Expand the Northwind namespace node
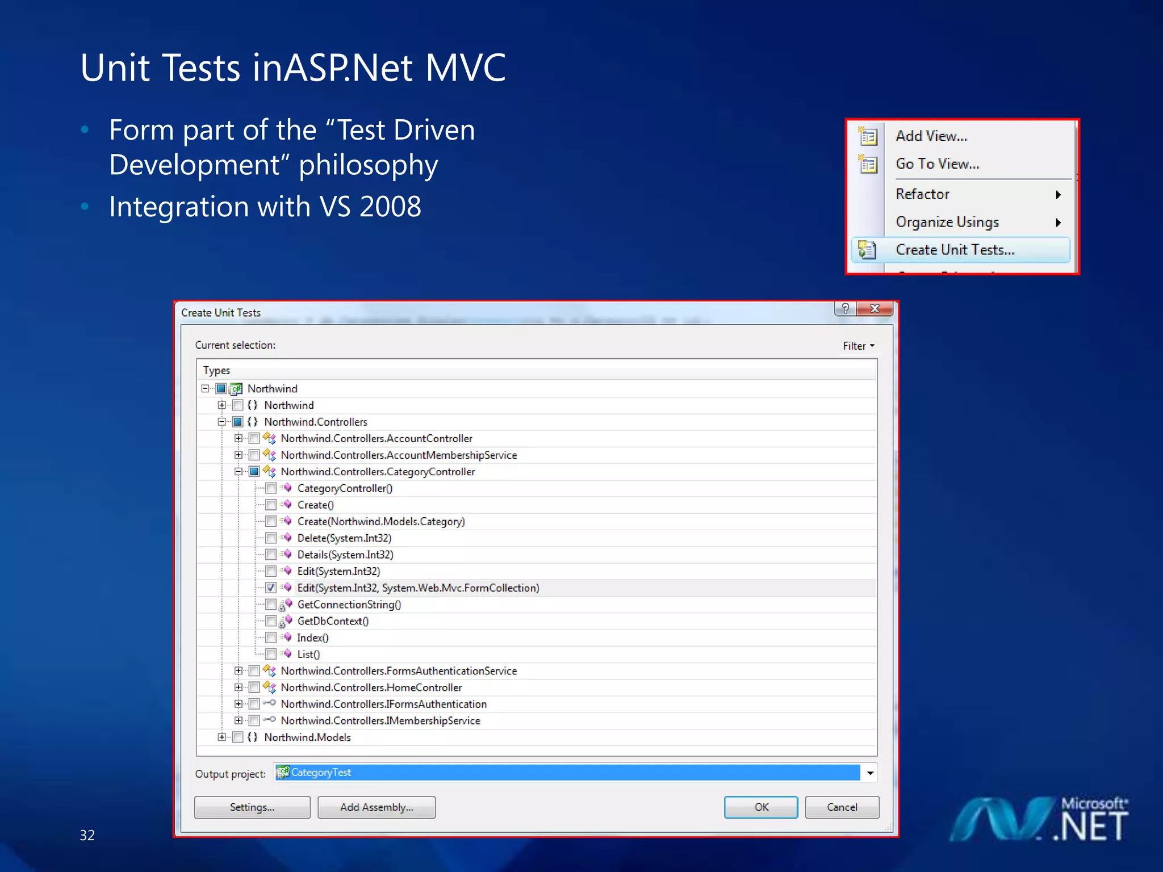The width and height of the screenshot is (1163, 872). 222,405
